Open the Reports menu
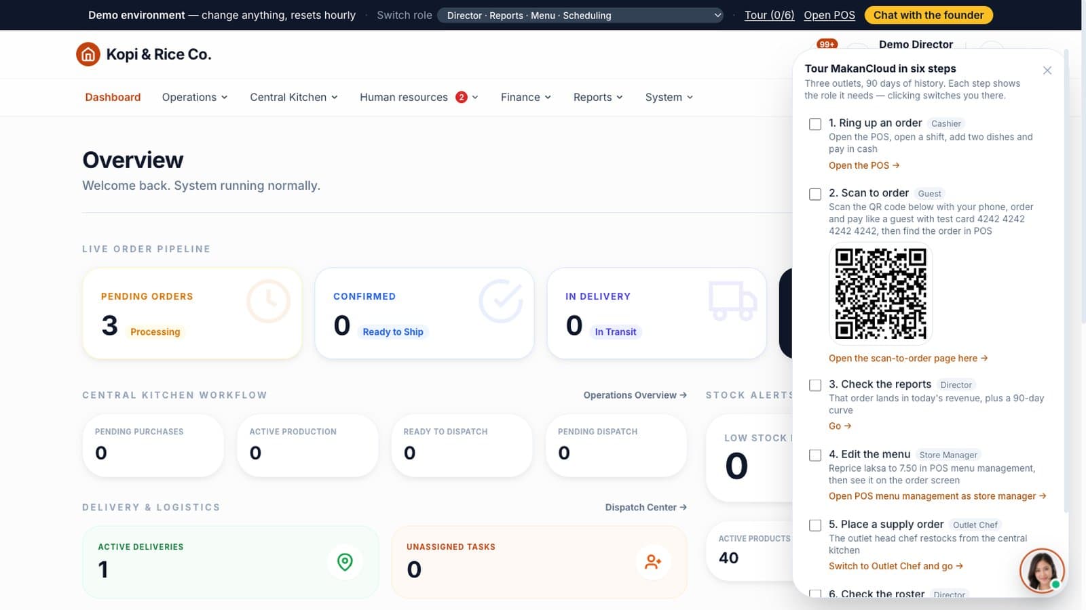This screenshot has width=1086, height=610. [598, 97]
